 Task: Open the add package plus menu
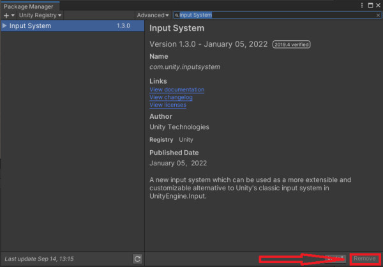point(10,15)
